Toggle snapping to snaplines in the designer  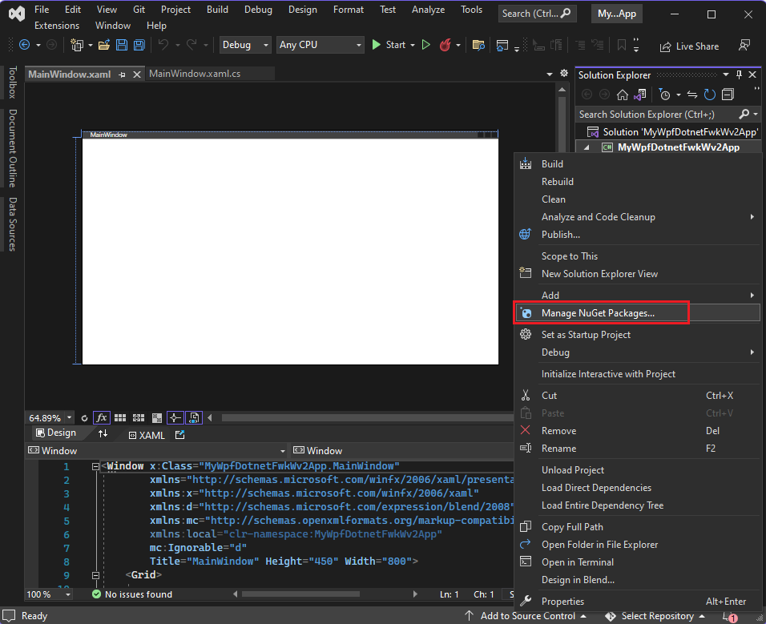tap(175, 417)
